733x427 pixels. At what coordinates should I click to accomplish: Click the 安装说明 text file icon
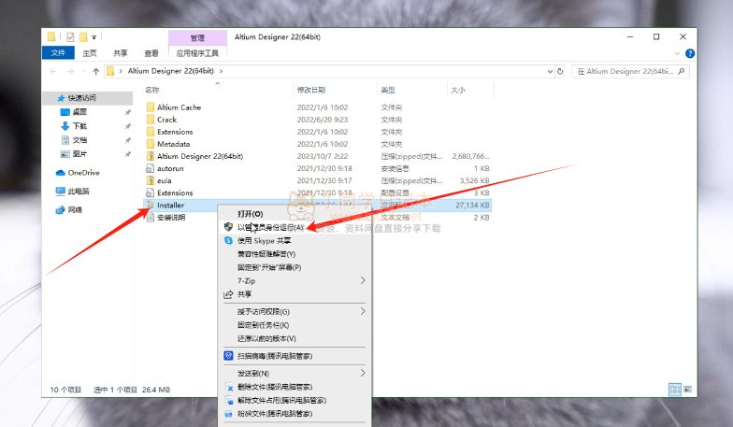[150, 217]
